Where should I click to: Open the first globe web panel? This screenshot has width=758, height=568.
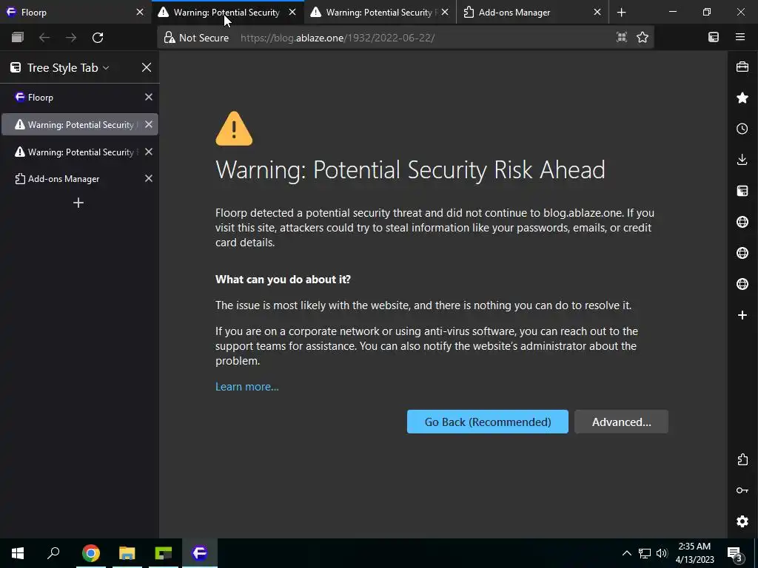click(x=742, y=222)
